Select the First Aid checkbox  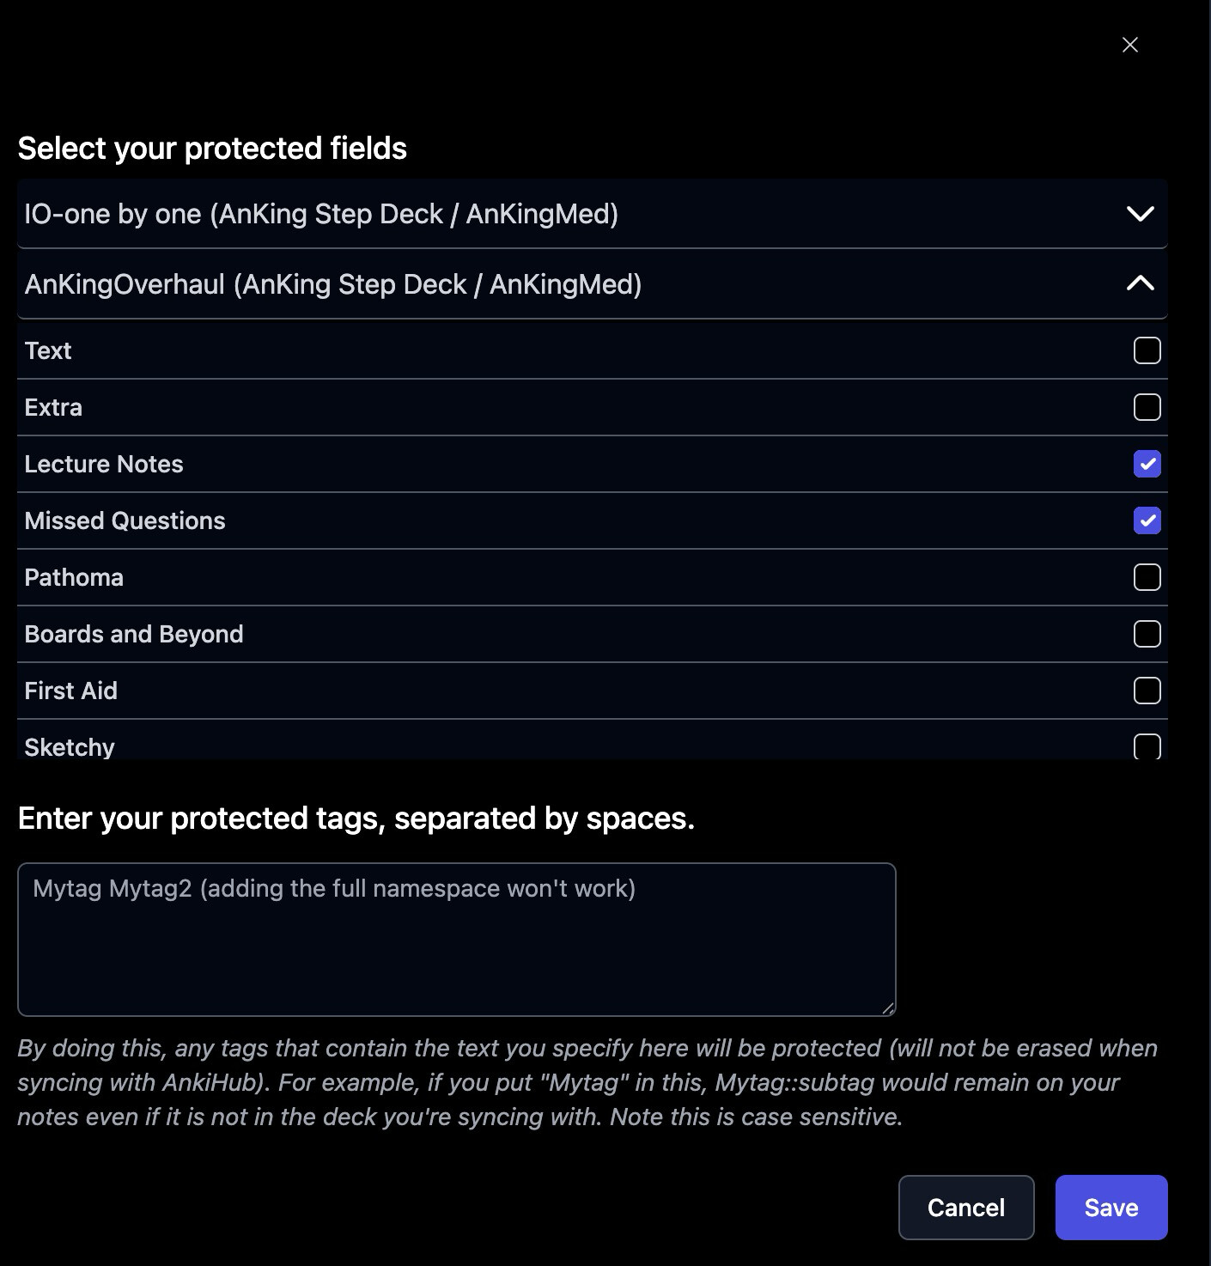[1147, 691]
